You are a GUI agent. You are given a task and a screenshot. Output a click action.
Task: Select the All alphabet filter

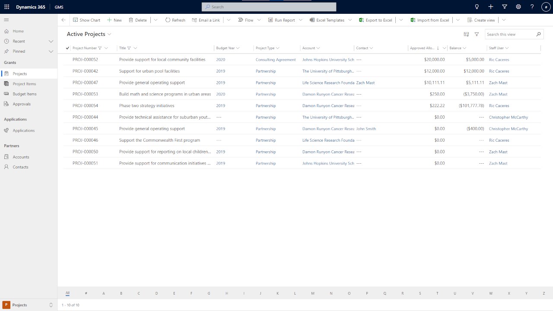click(67, 293)
